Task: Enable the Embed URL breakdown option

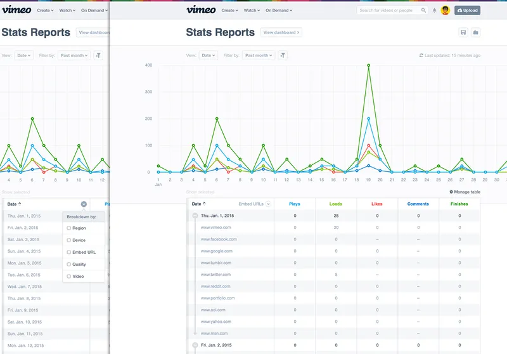Action: tap(69, 252)
